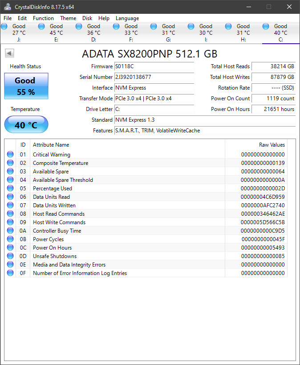This screenshot has width=300, height=365.
Task: Minimize the CrystalDiskInfo window
Action: tap(249, 7)
